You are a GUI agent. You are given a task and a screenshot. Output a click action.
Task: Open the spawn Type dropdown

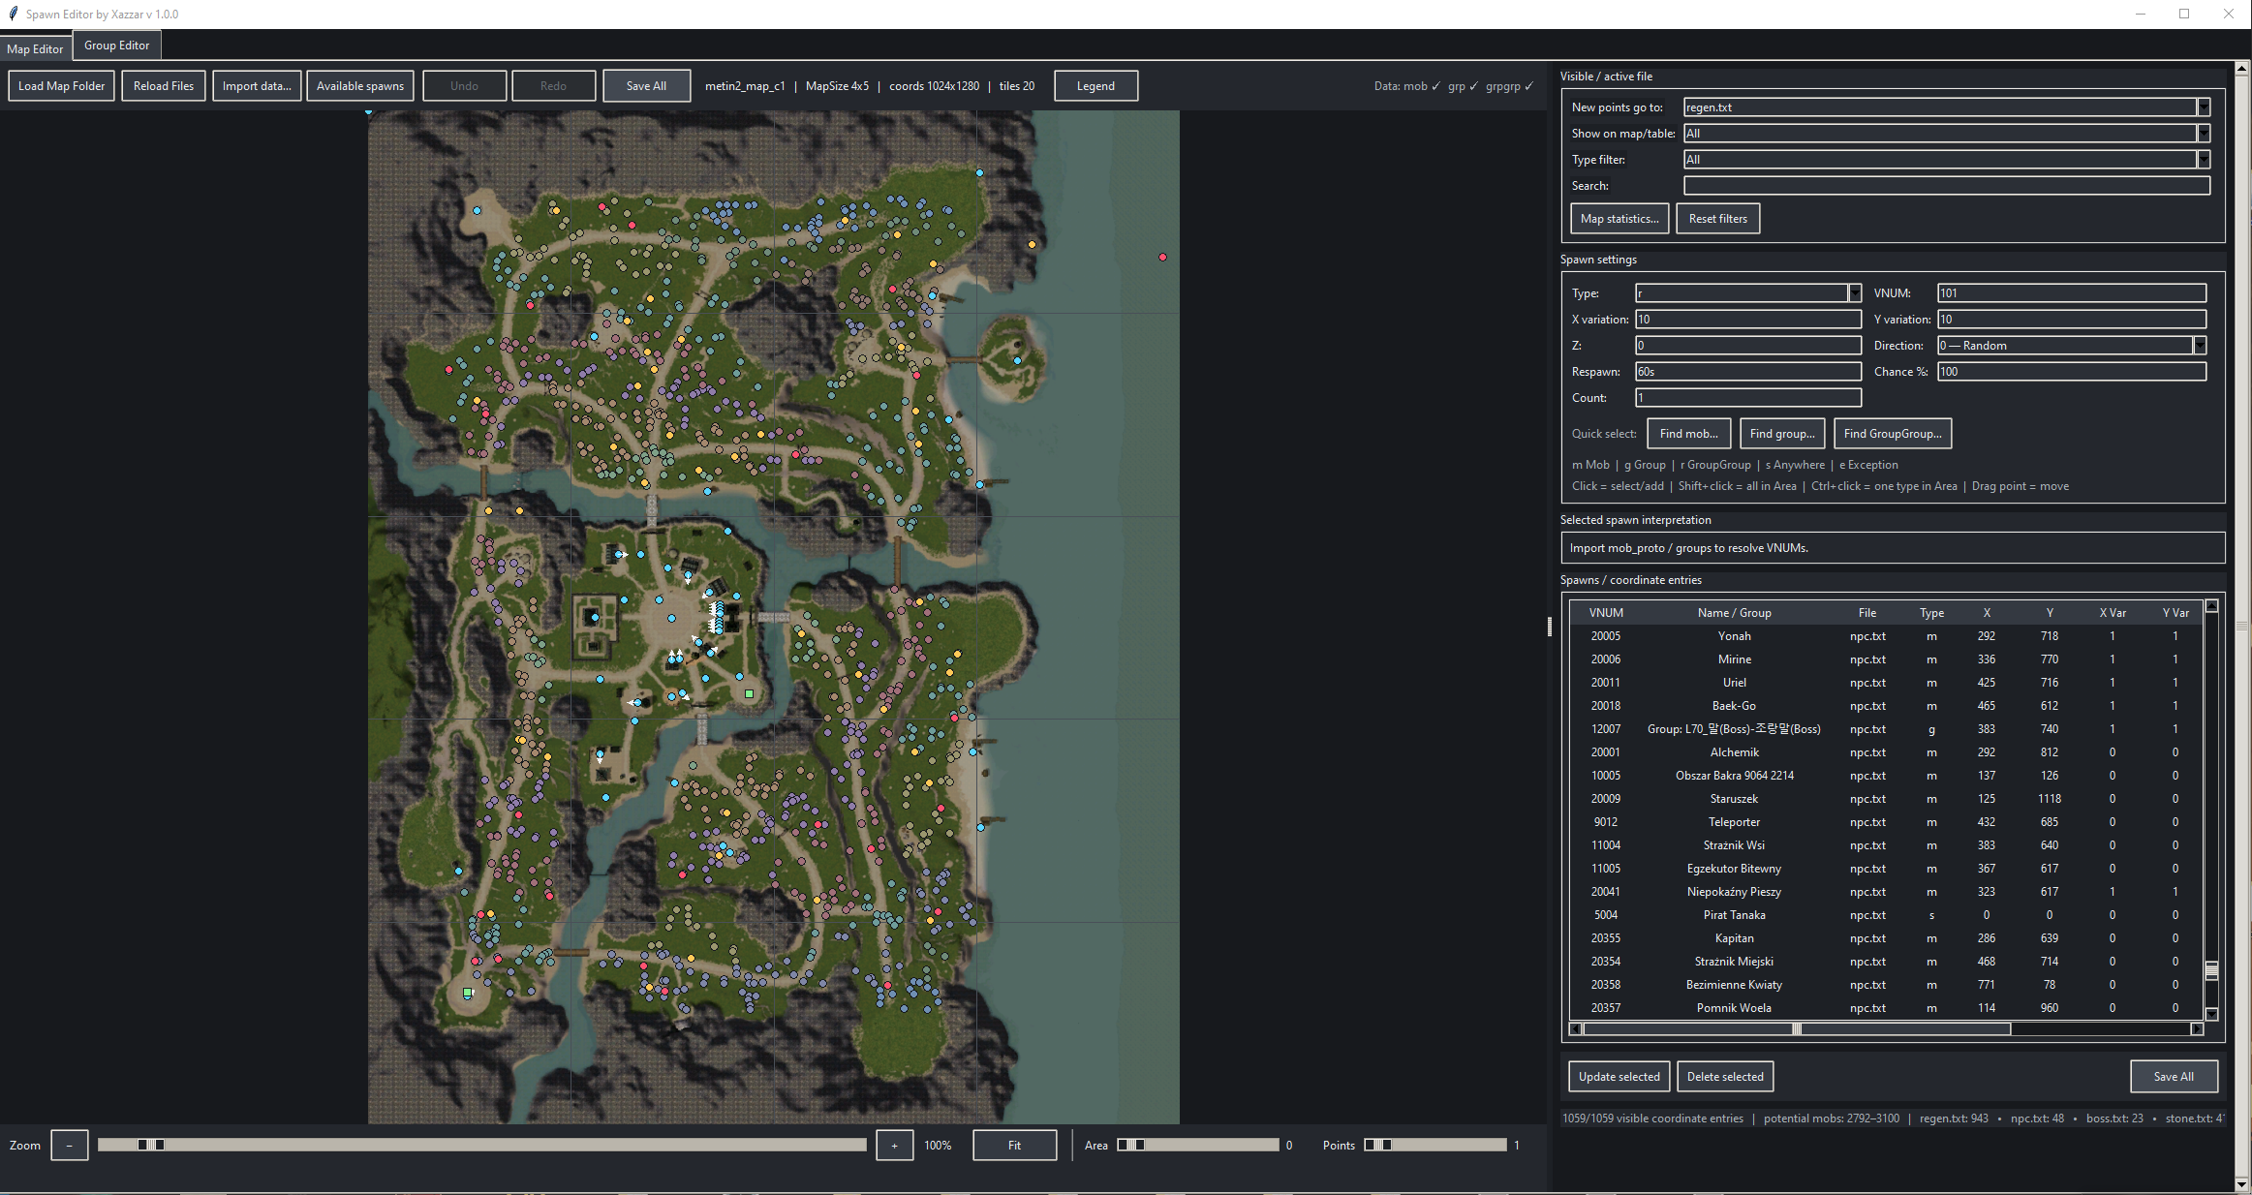(1855, 293)
